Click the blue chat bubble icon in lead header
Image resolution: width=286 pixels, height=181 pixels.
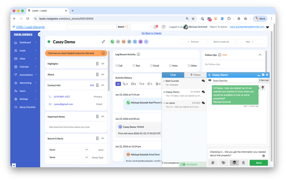pos(129,42)
